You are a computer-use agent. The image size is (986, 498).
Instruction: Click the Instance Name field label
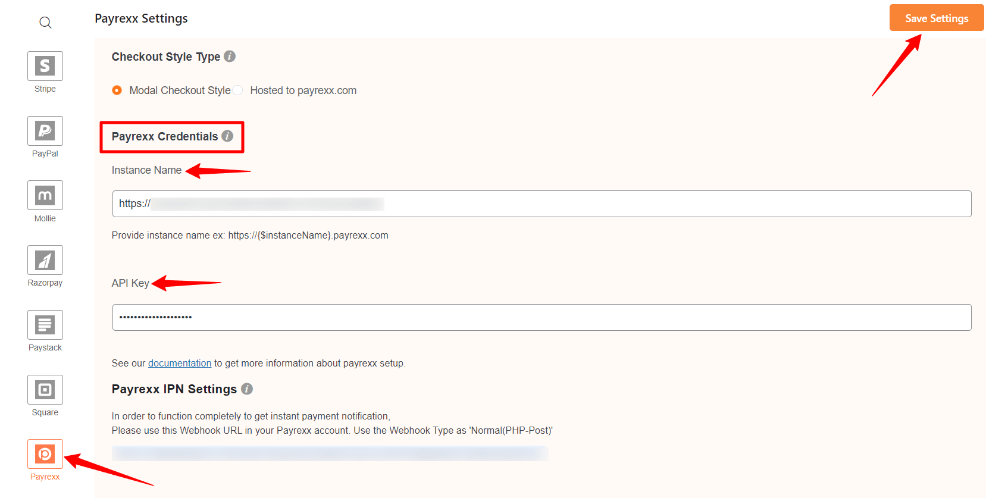tap(146, 170)
